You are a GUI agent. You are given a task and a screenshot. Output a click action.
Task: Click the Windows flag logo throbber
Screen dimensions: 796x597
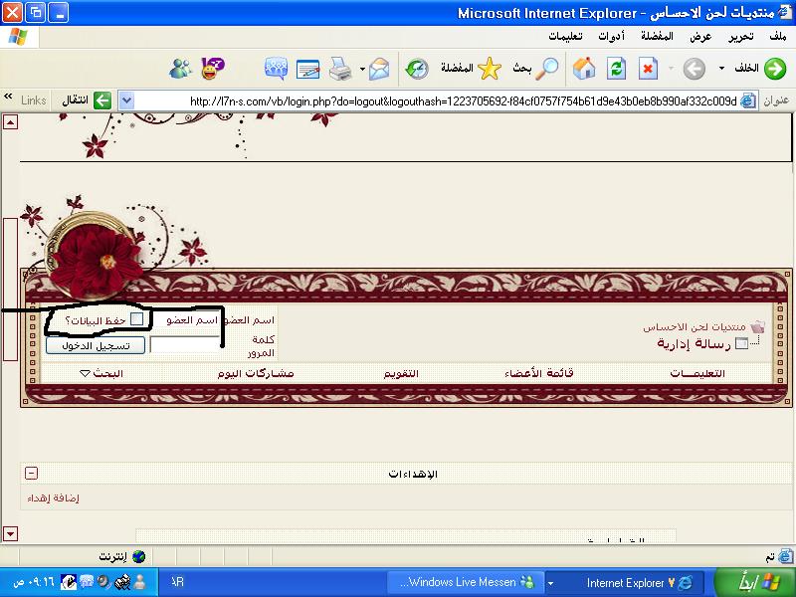pyautogui.click(x=18, y=37)
